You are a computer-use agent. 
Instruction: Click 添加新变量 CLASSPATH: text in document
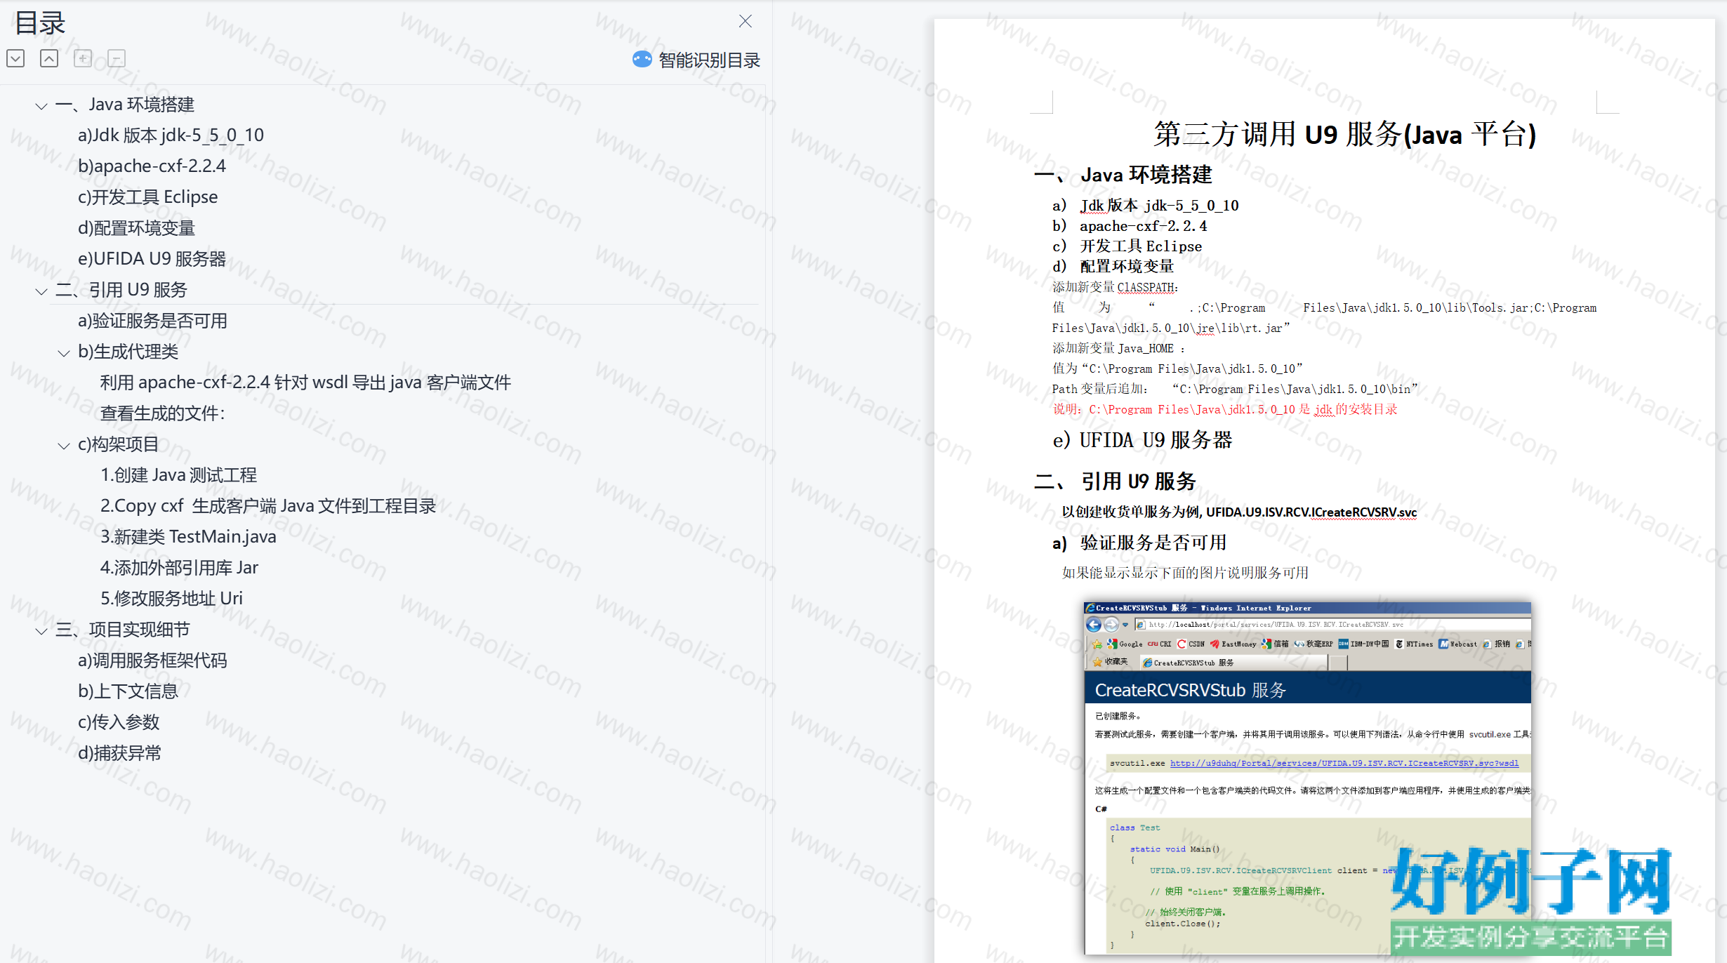click(1116, 287)
